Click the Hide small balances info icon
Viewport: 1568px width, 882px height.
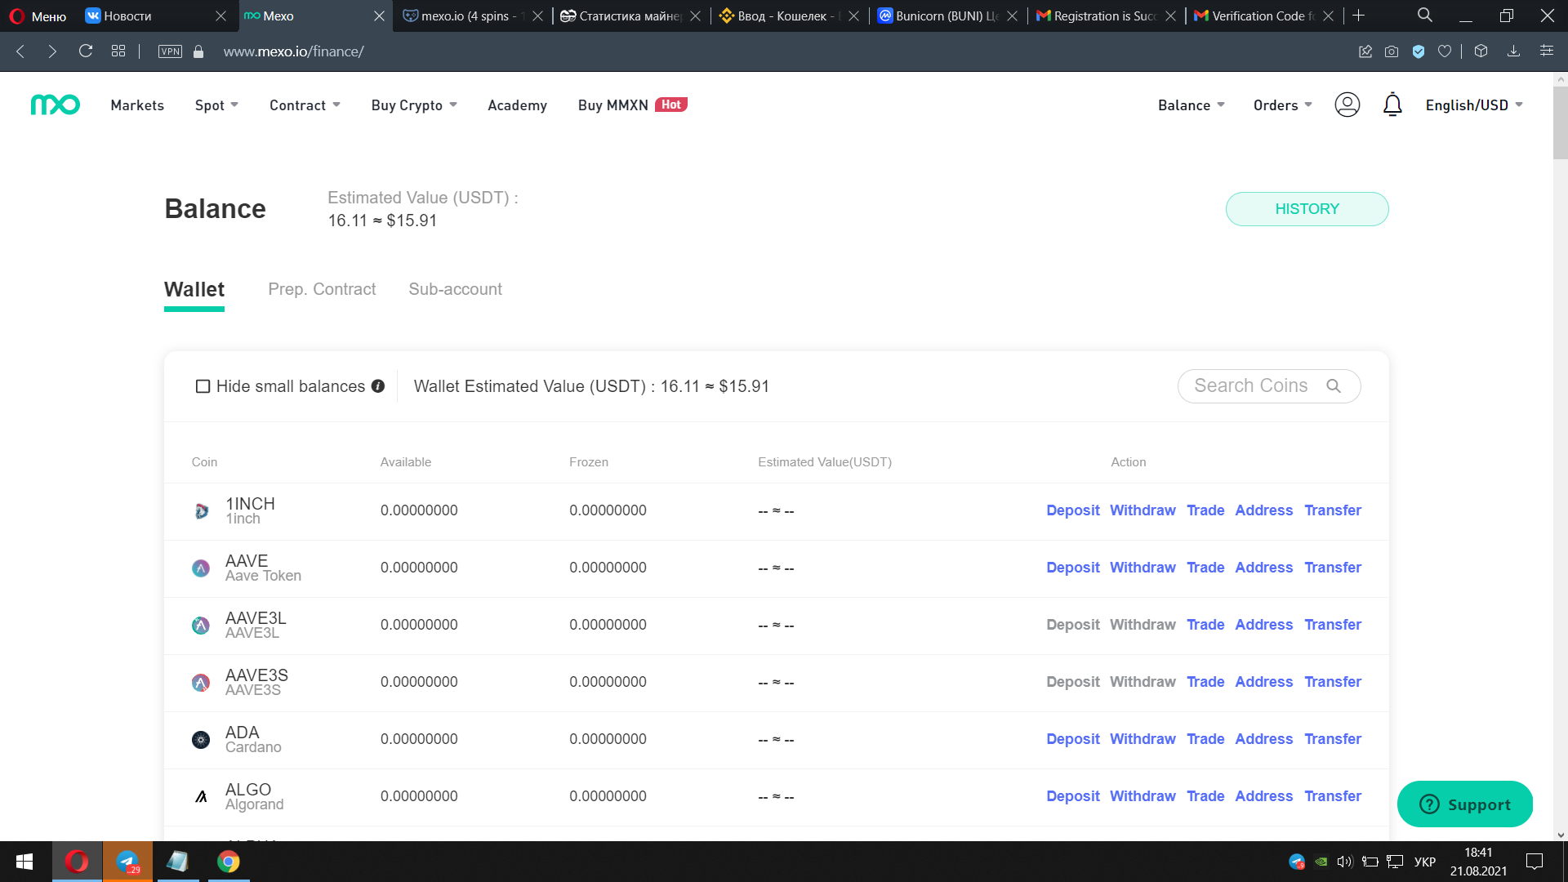click(378, 386)
